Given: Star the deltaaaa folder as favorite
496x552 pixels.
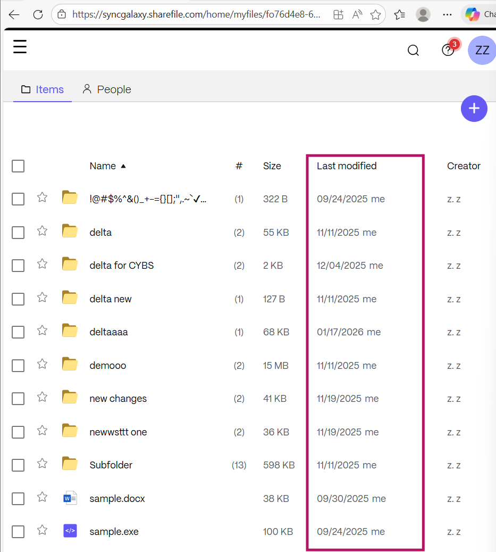Looking at the screenshot, I should pyautogui.click(x=42, y=331).
